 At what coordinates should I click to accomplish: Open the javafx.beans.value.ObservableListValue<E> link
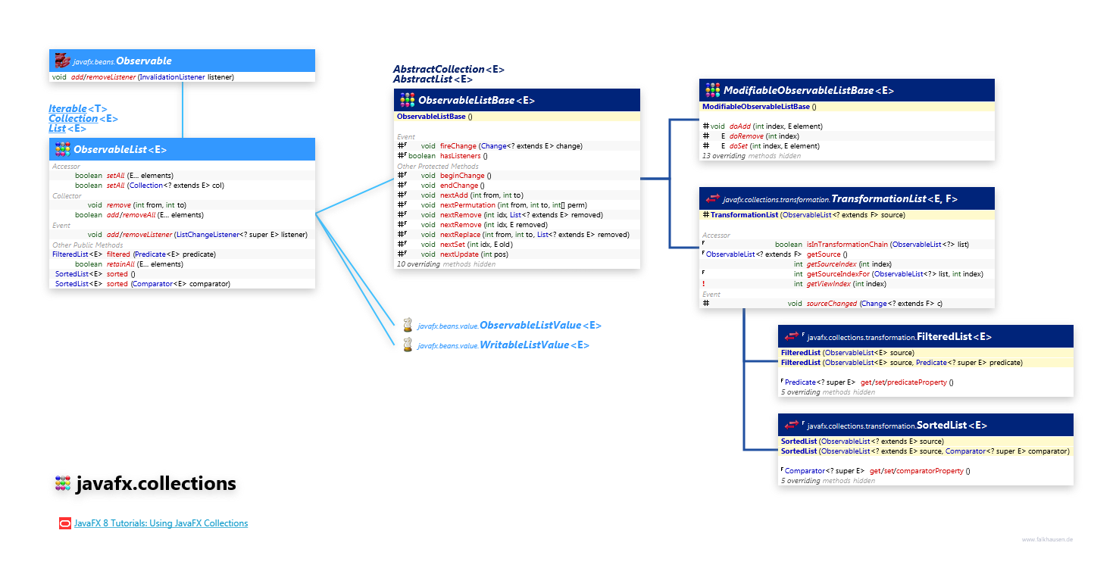[508, 325]
